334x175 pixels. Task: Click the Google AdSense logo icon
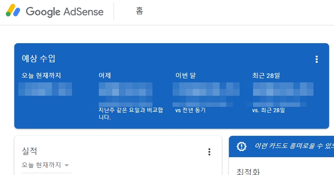pyautogui.click(x=13, y=10)
